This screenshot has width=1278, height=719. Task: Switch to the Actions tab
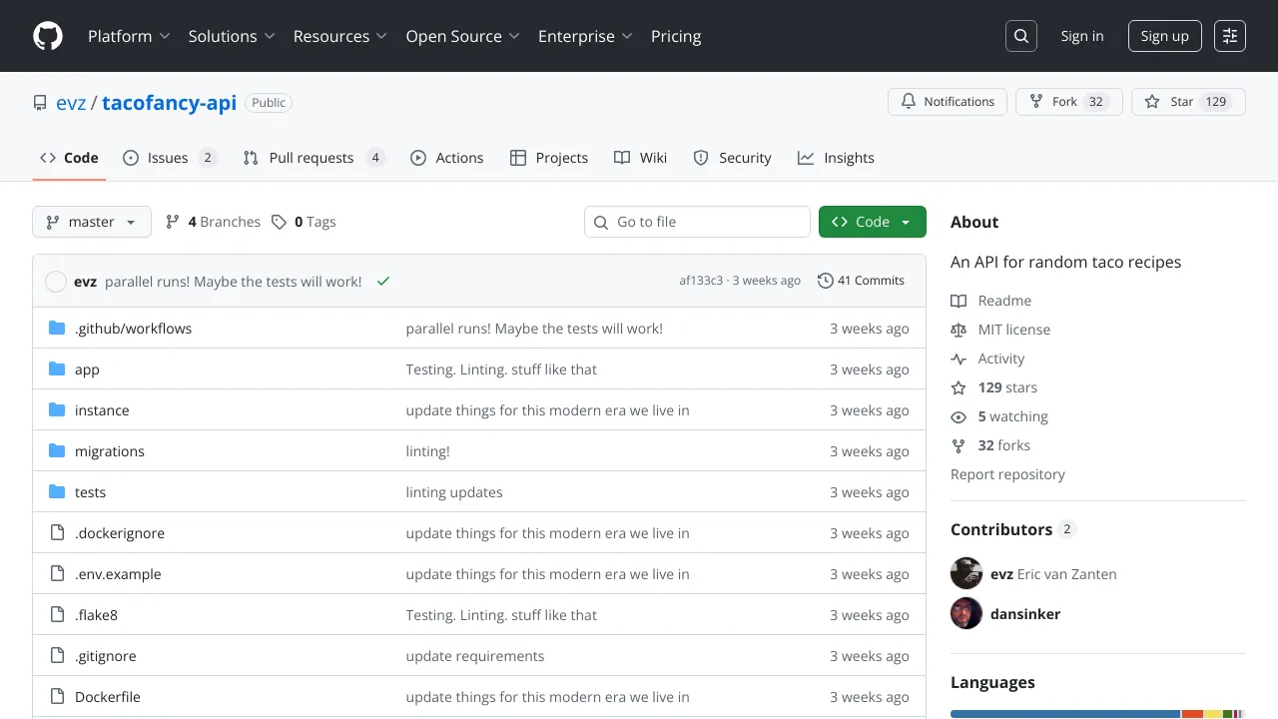pyautogui.click(x=446, y=158)
